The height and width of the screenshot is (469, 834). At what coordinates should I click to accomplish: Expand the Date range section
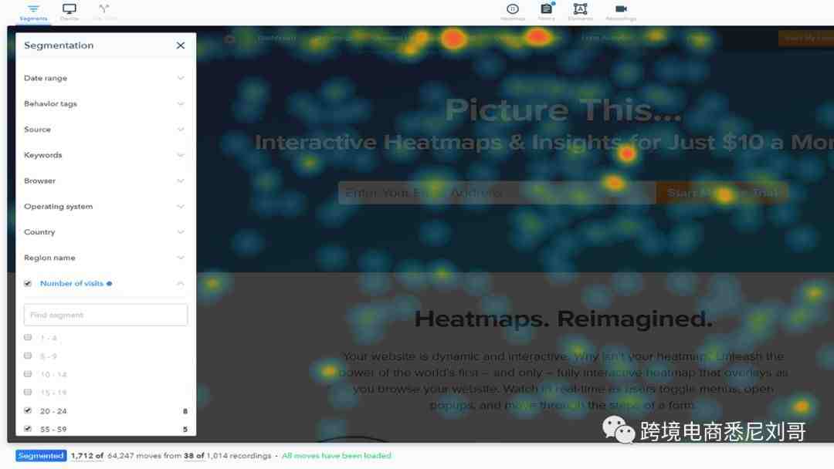tap(105, 78)
